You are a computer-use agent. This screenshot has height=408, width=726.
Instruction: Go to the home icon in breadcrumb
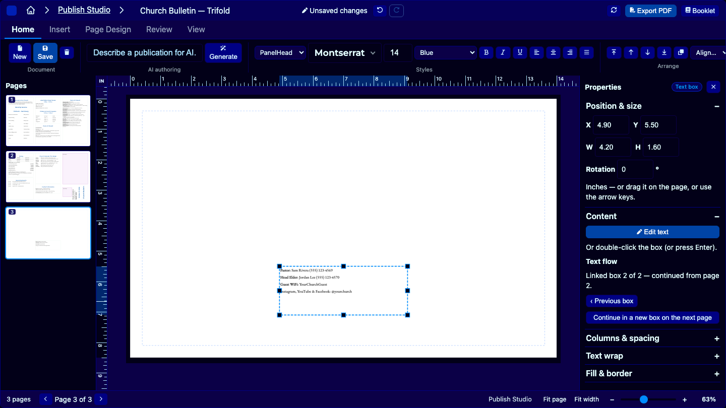[x=31, y=10]
